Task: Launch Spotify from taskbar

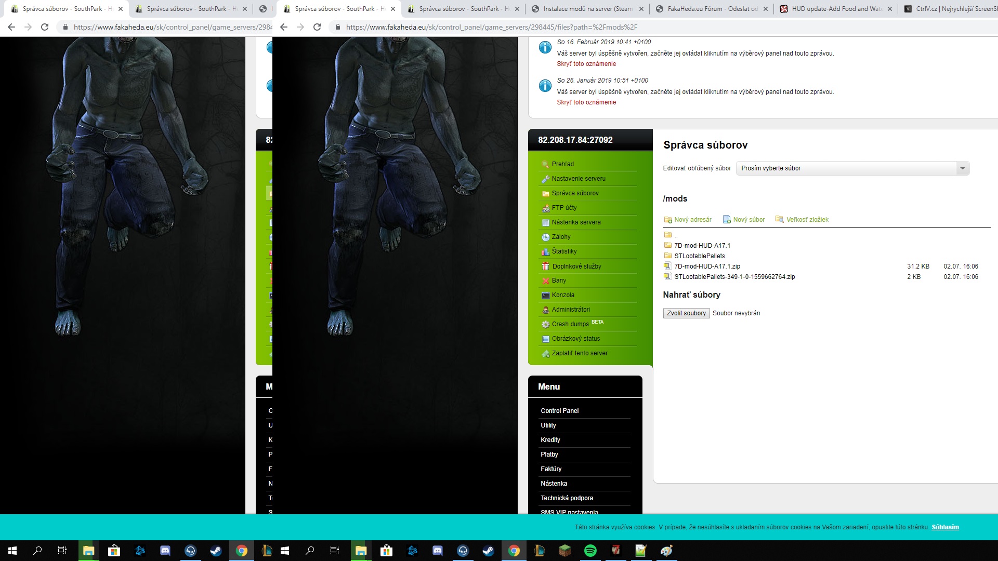Action: tap(590, 551)
